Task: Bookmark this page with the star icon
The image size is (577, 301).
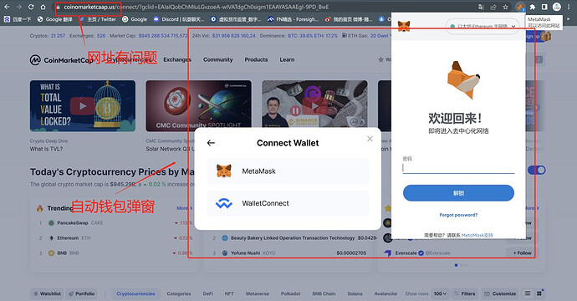Action: coord(505,7)
